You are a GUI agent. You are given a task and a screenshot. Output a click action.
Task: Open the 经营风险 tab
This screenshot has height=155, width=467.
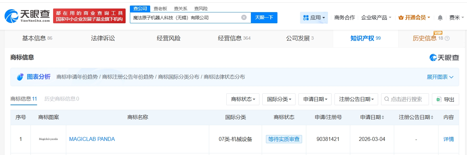click(x=169, y=38)
